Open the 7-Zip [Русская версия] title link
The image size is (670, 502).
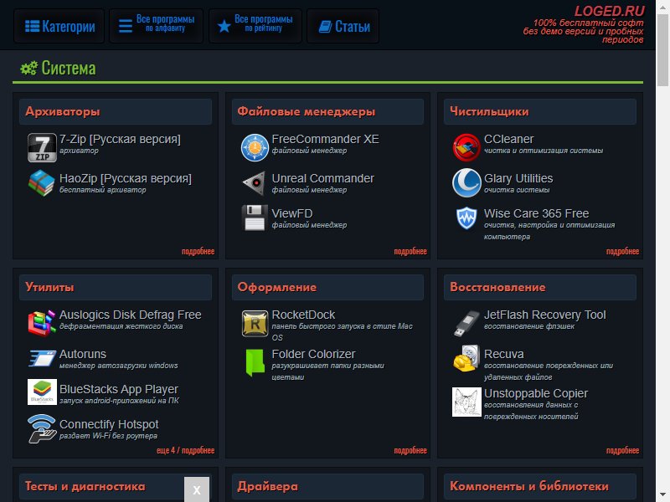120,139
